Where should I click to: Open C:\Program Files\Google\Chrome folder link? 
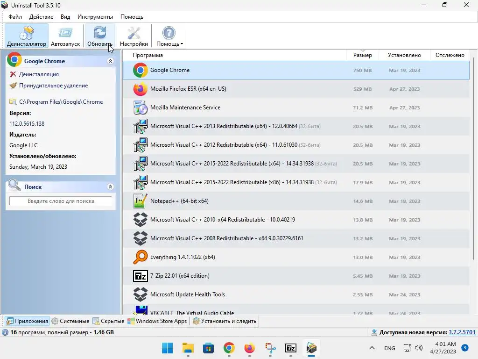(61, 101)
